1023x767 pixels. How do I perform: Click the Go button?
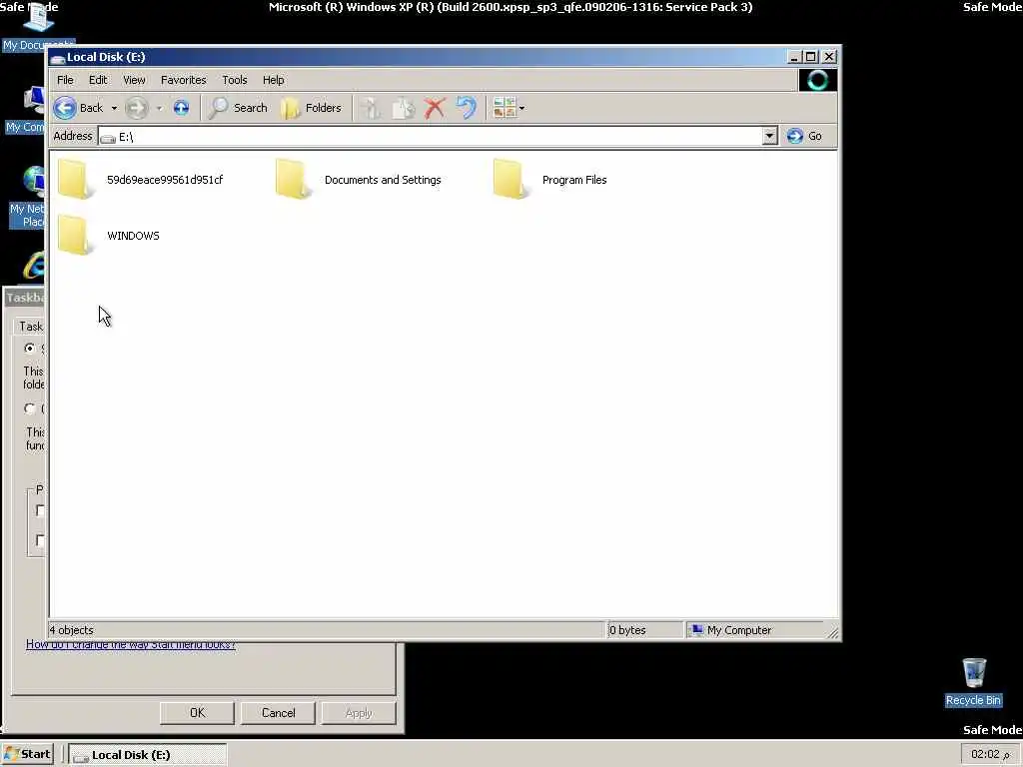click(804, 136)
